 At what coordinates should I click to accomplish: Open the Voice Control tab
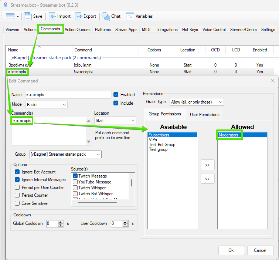tap(214, 30)
